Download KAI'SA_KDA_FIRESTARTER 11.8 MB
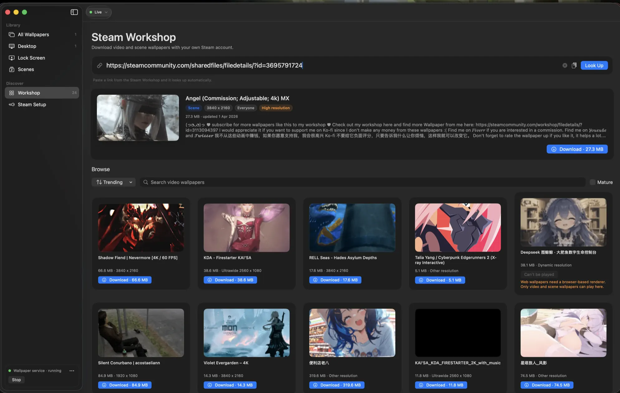The height and width of the screenshot is (393, 620). coord(441,385)
